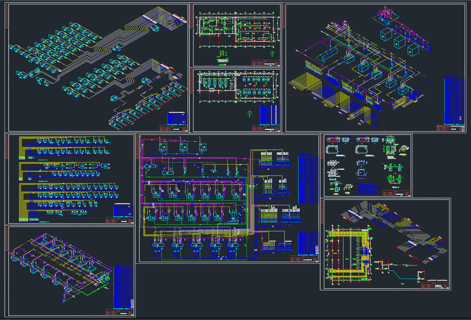Image resolution: width=471 pixels, height=320 pixels.
Task: Click the blue legend table on the equipment floor plan
Action: pos(270,115)
